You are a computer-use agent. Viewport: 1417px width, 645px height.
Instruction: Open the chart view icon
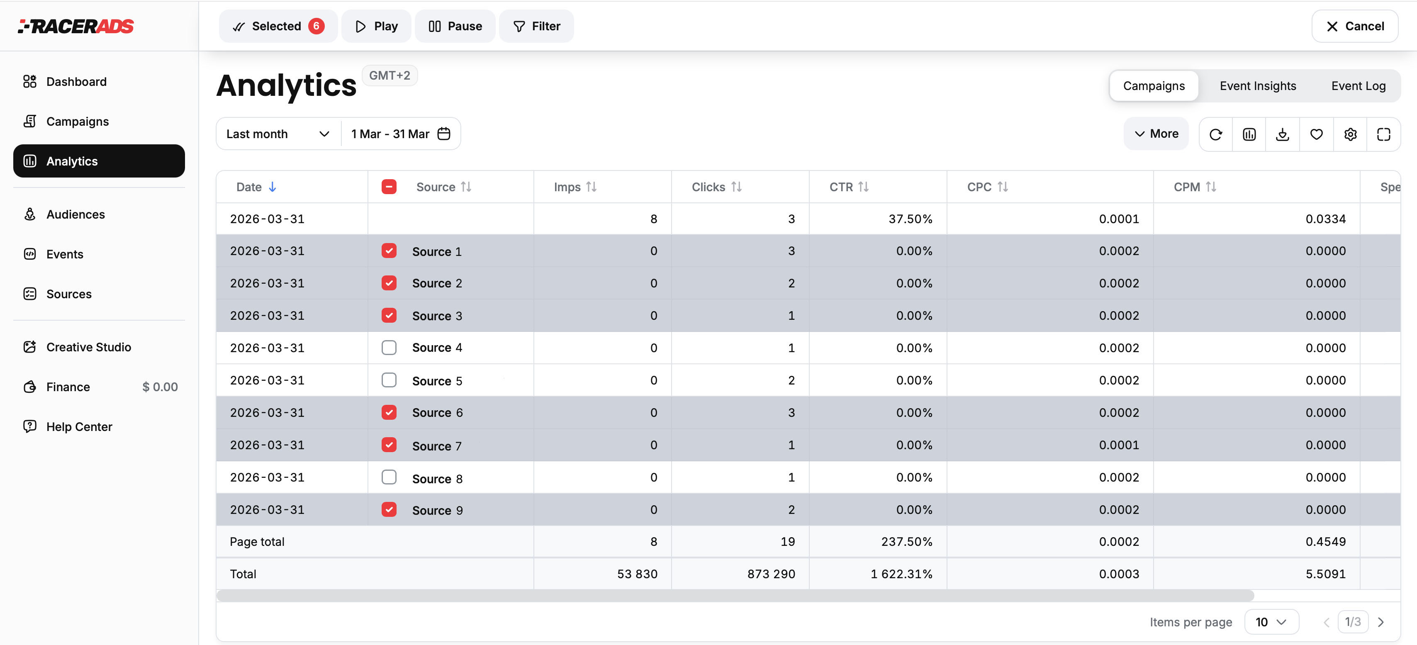point(1249,134)
